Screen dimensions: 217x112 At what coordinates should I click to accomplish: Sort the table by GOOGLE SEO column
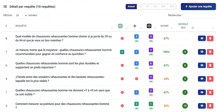[193, 28]
